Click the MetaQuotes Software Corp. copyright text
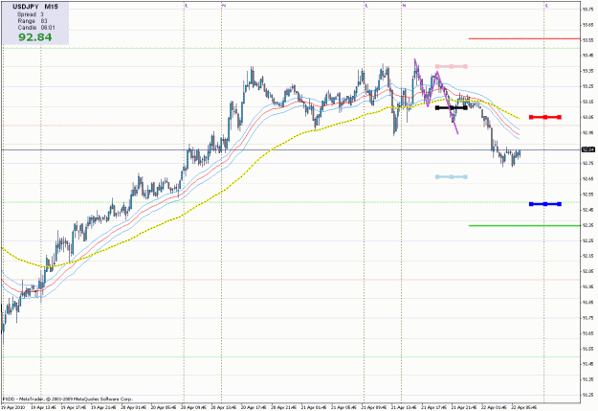598x411 pixels. coord(68,399)
